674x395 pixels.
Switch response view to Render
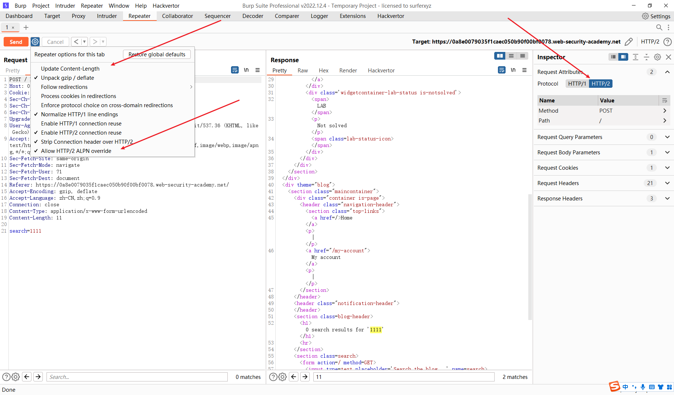click(x=348, y=70)
